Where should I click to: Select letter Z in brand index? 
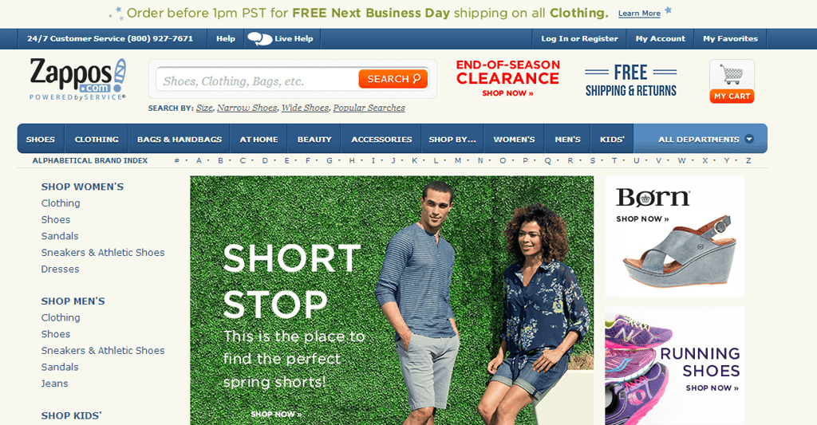tap(748, 160)
